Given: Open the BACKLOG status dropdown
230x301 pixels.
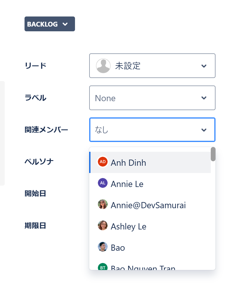Looking at the screenshot, I should click(x=50, y=24).
